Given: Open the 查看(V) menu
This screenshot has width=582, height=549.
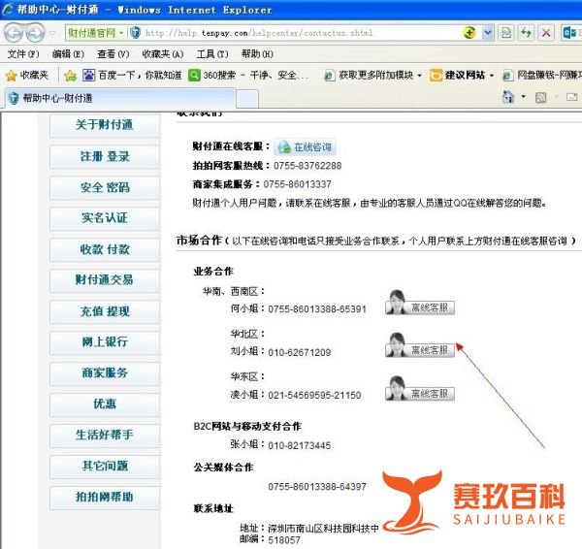Looking at the screenshot, I should [113, 54].
